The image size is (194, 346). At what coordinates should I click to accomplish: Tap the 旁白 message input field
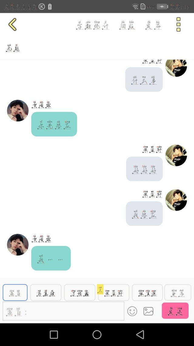coord(63,311)
